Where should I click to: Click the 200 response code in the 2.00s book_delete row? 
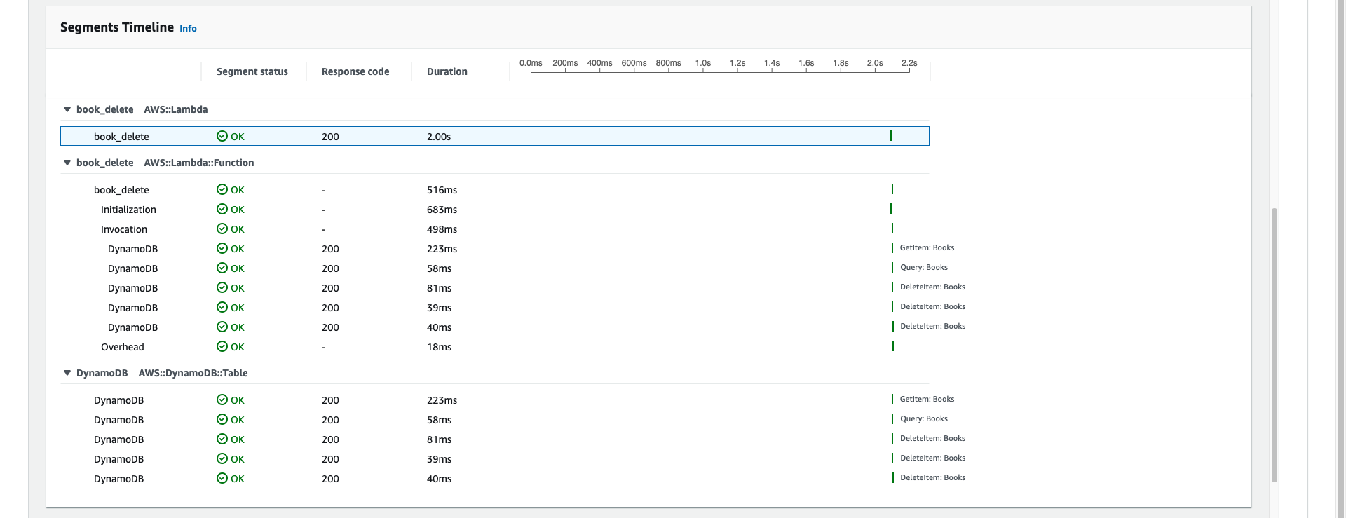coord(330,137)
